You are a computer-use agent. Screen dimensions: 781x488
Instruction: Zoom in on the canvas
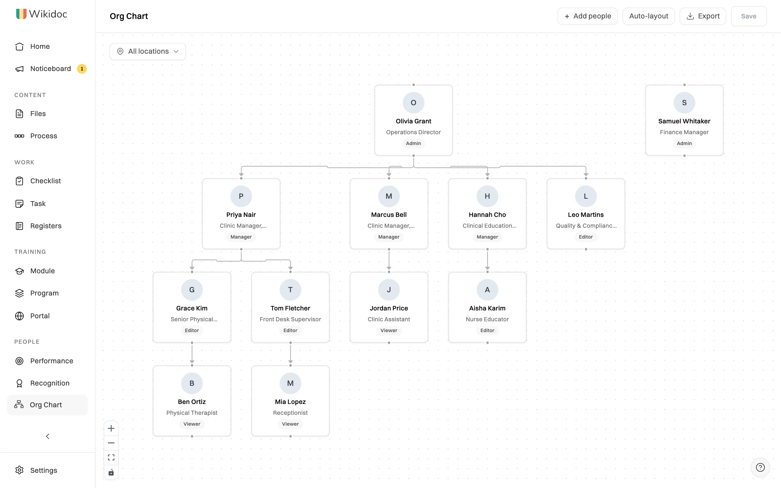pos(111,428)
